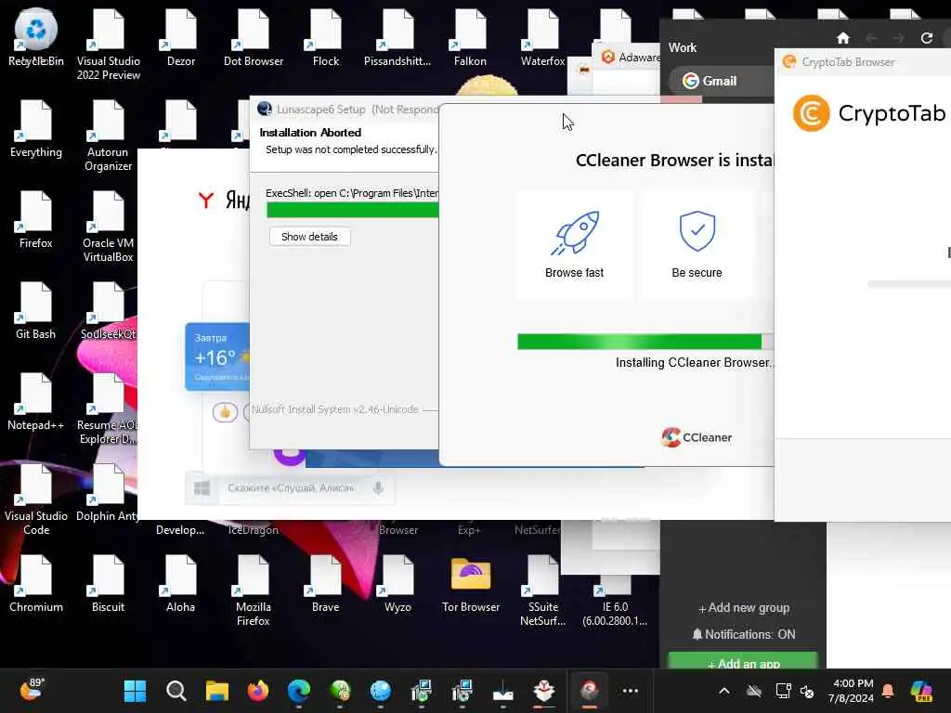
Task: Open the Tor Browser folder icon
Action: (471, 583)
